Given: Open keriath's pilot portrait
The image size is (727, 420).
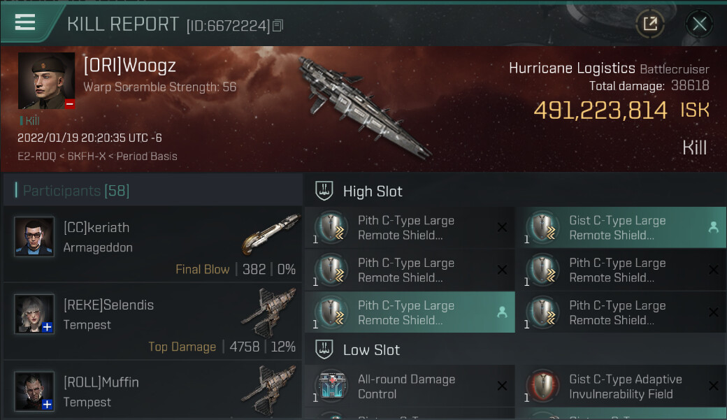Looking at the screenshot, I should [34, 236].
